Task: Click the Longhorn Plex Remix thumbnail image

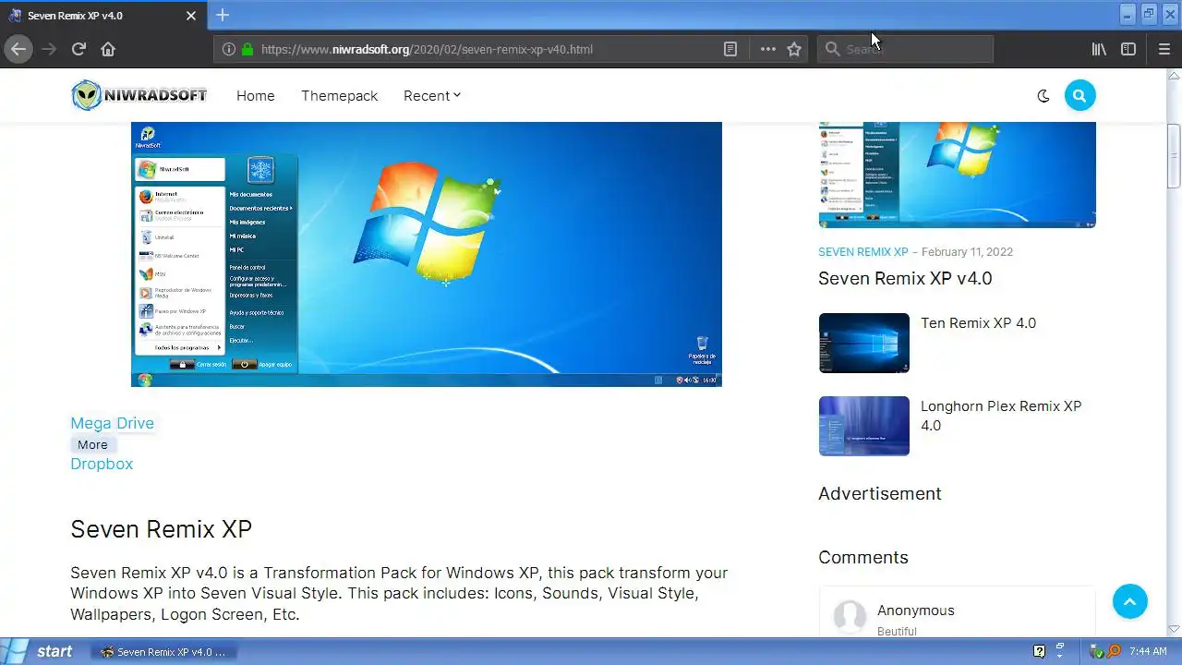Action: (864, 426)
